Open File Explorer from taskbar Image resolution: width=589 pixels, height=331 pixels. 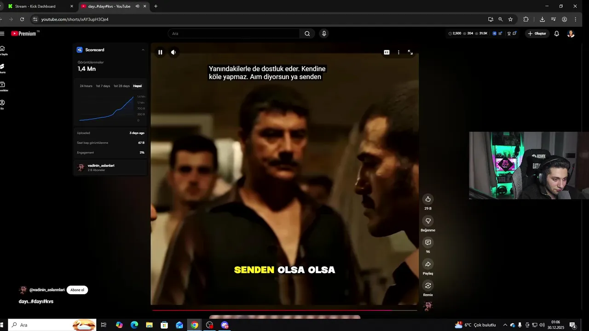[149, 325]
